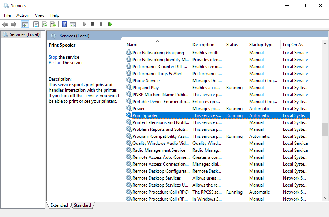Image resolution: width=329 pixels, height=217 pixels.
Task: Click the Export List toolbar icon
Action: (x=53, y=25)
